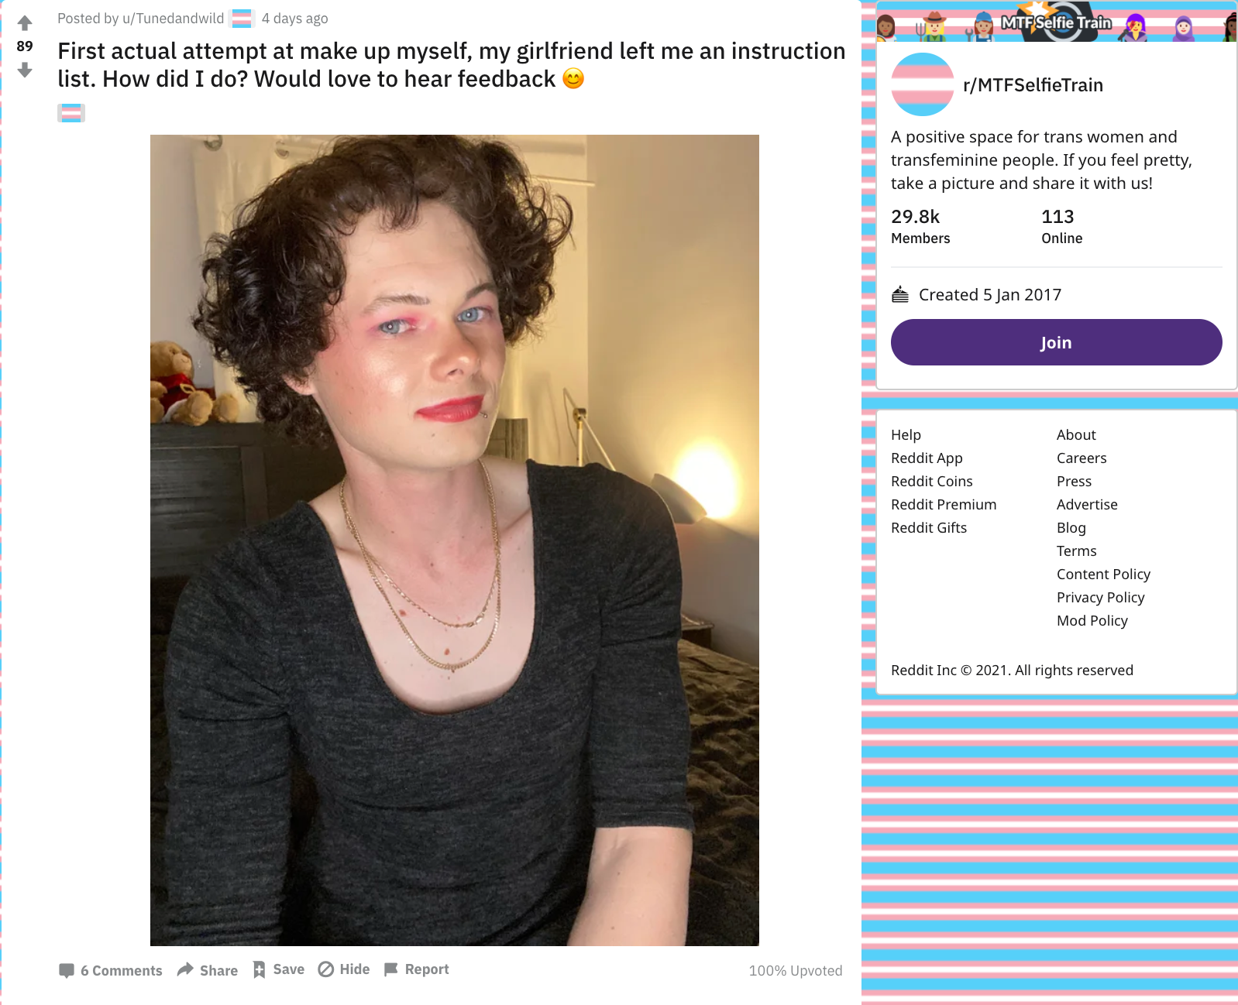Click the MTF Selfie Train banner
This screenshot has height=1005, width=1238.
[x=1057, y=21]
